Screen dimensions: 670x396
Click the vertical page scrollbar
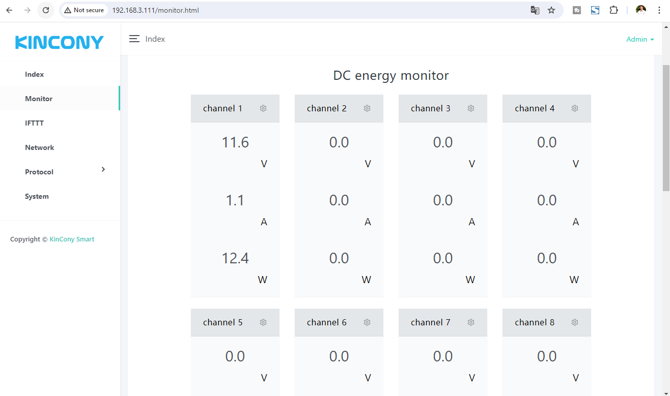(x=665, y=127)
